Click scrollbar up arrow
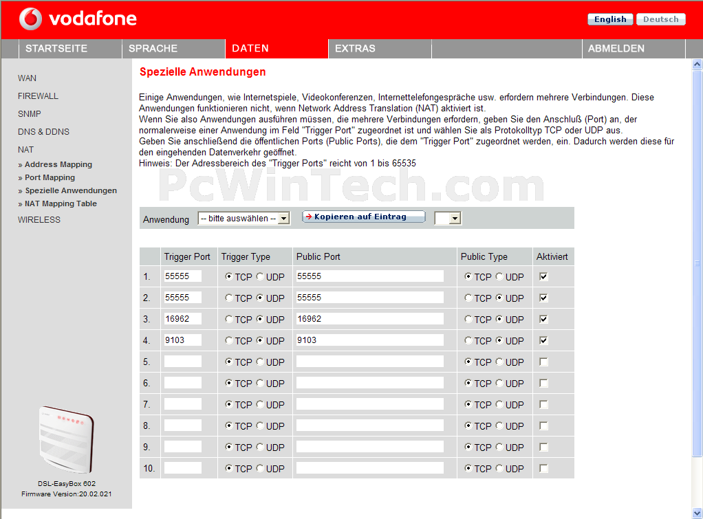 pyautogui.click(x=697, y=65)
